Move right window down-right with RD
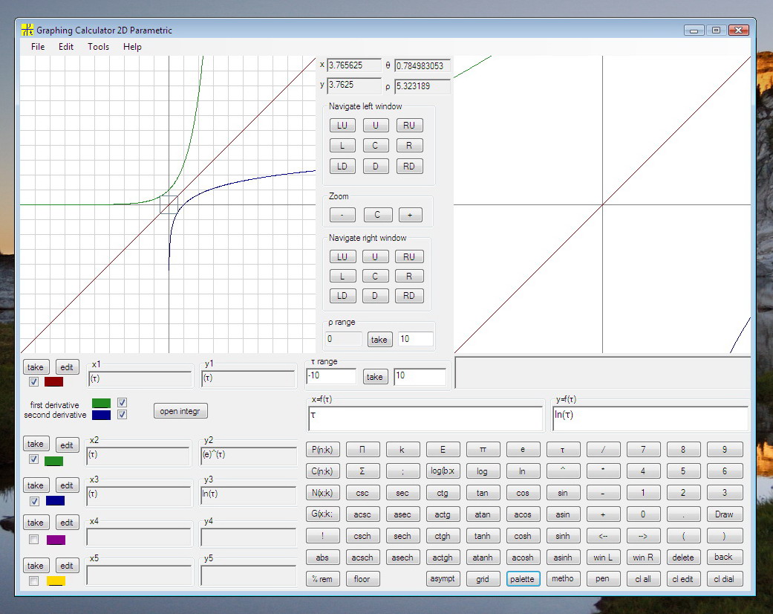Viewport: 773px width, 614px height. (408, 296)
